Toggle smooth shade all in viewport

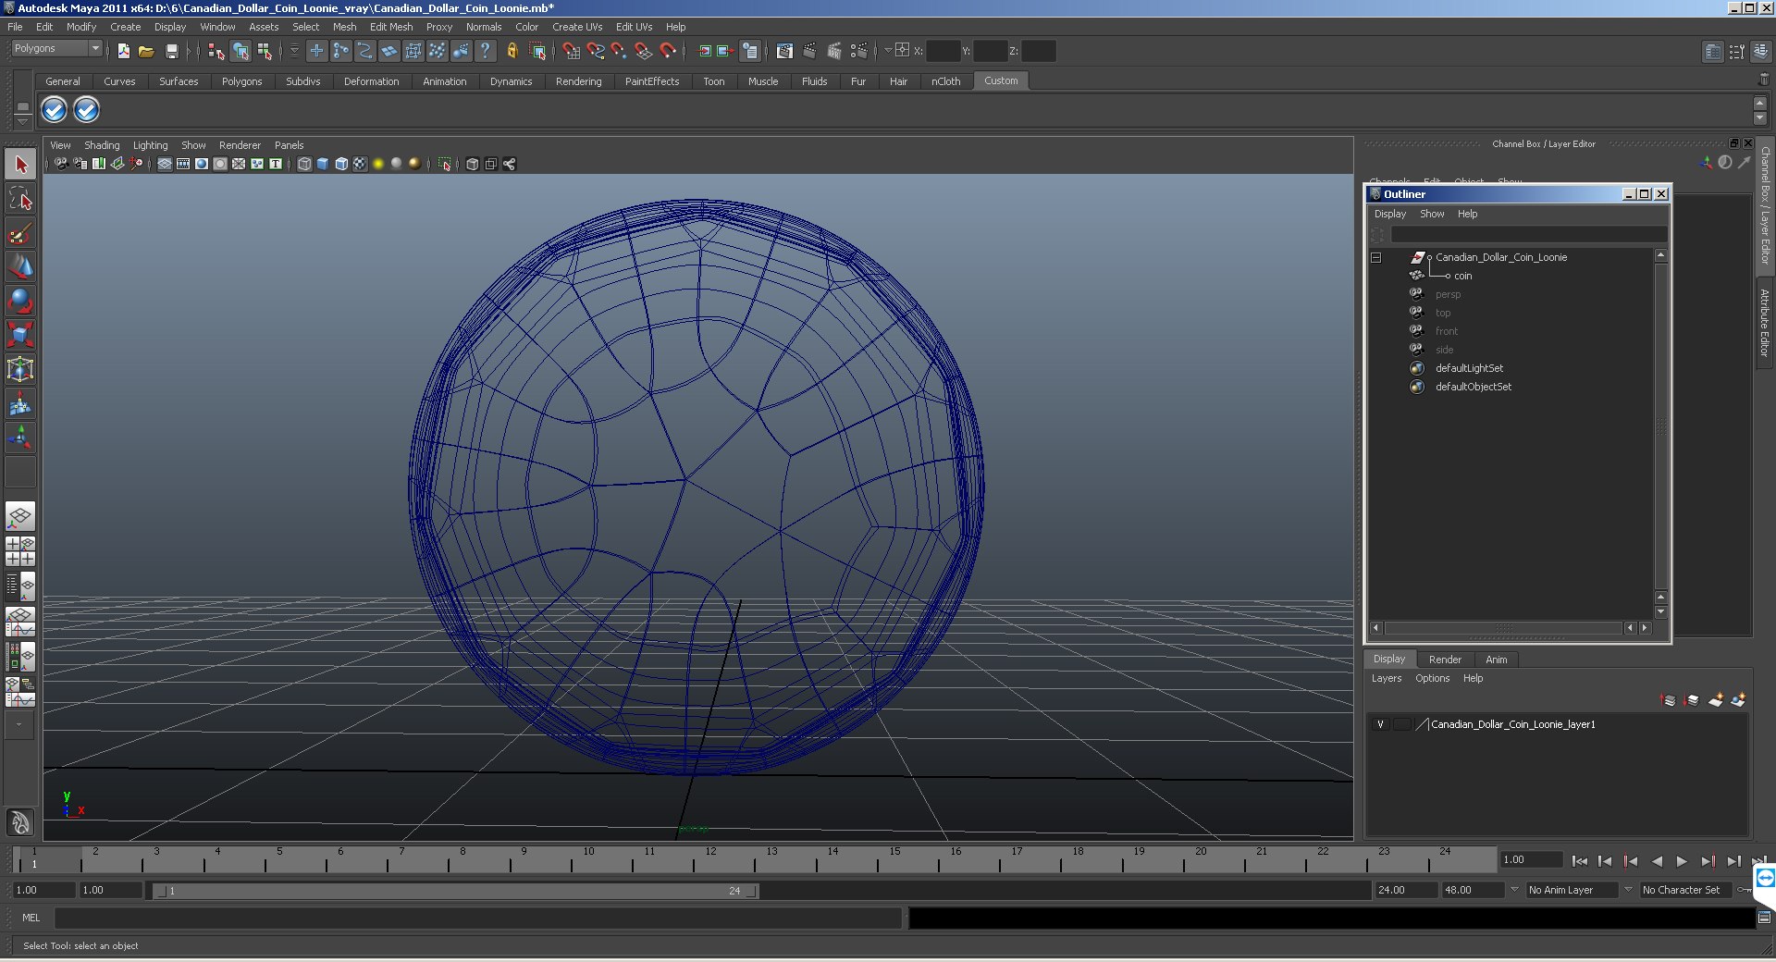point(323,164)
